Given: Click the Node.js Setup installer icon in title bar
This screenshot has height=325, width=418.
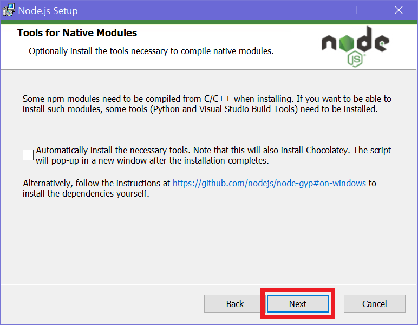Looking at the screenshot, I should coord(9,10).
